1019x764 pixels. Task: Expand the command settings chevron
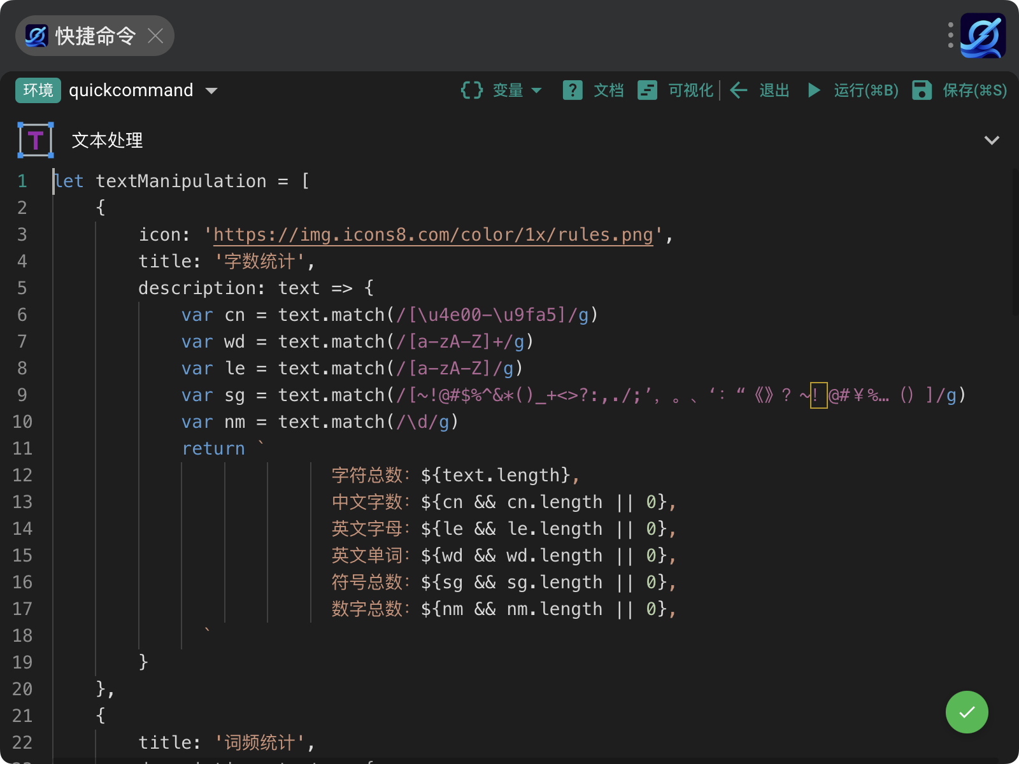[x=992, y=140]
